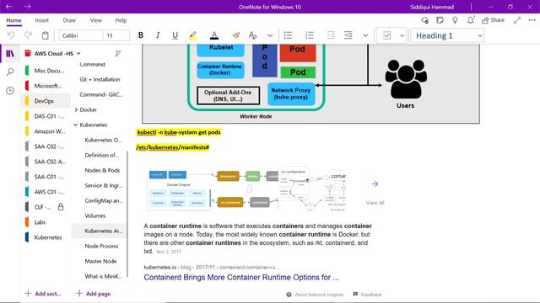Open the Nodes & Pods page
This screenshot has height=303, width=540.
[102, 170]
